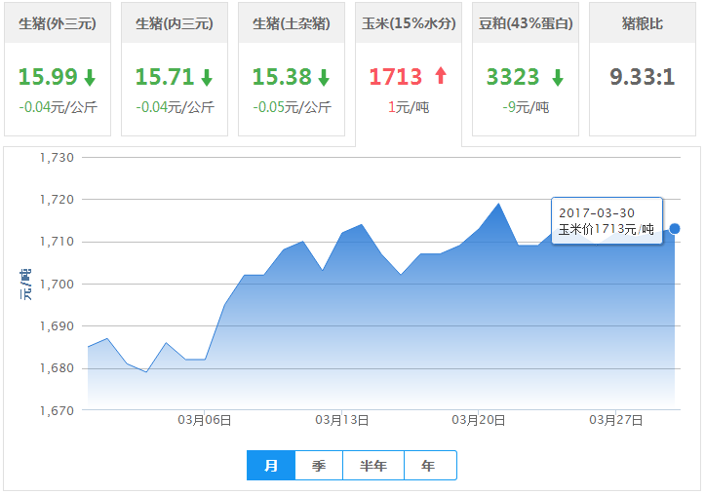Screen dimensions: 705x495
Task: Click the 2017-03-30 tooltip box
Action: click(x=607, y=220)
